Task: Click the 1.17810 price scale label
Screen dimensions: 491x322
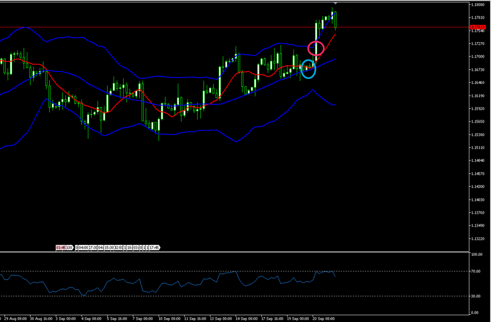Action: point(478,18)
